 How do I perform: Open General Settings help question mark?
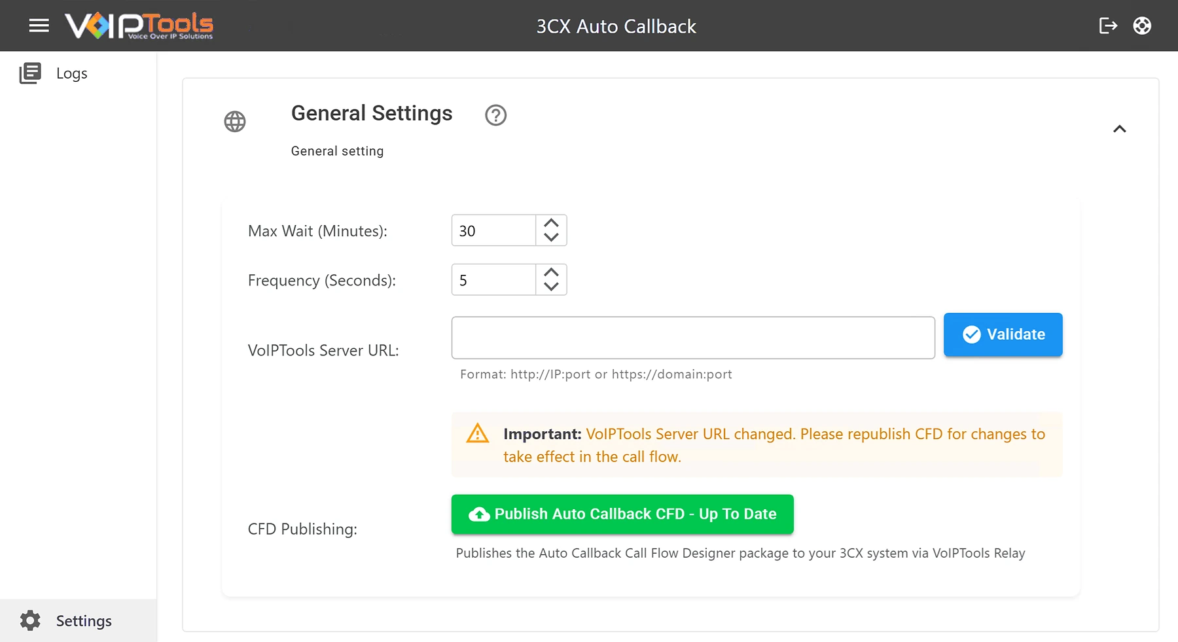[x=495, y=115]
